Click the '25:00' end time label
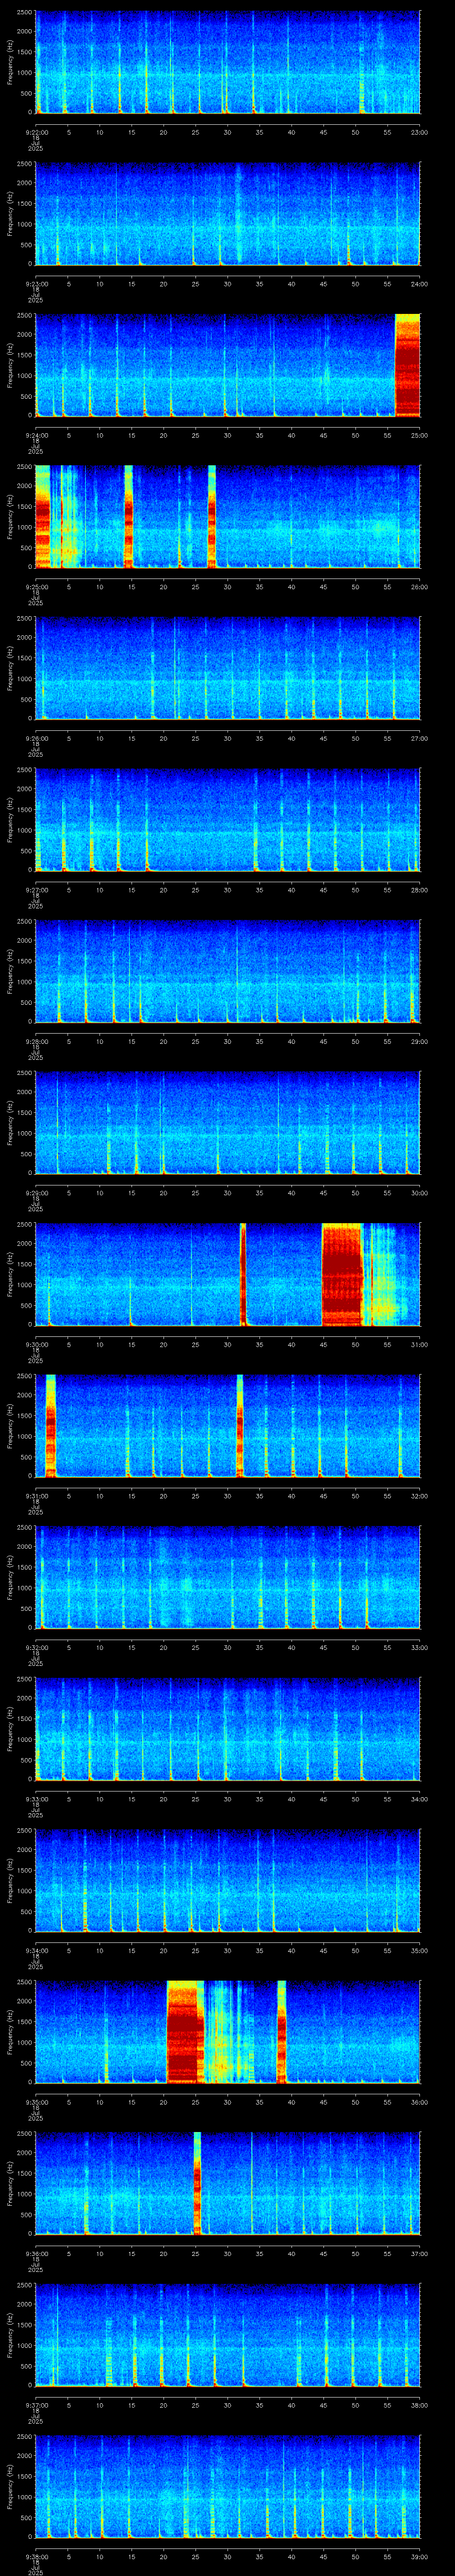Image resolution: width=455 pixels, height=2576 pixels. [x=420, y=435]
